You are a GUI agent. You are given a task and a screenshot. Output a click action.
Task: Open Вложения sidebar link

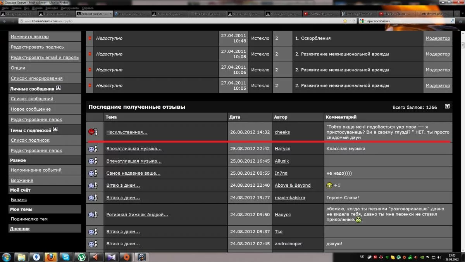click(22, 180)
